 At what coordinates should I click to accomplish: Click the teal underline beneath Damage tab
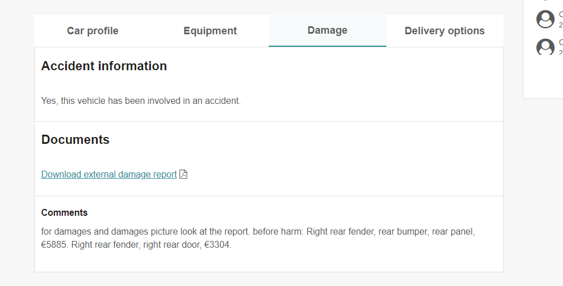pyautogui.click(x=328, y=46)
